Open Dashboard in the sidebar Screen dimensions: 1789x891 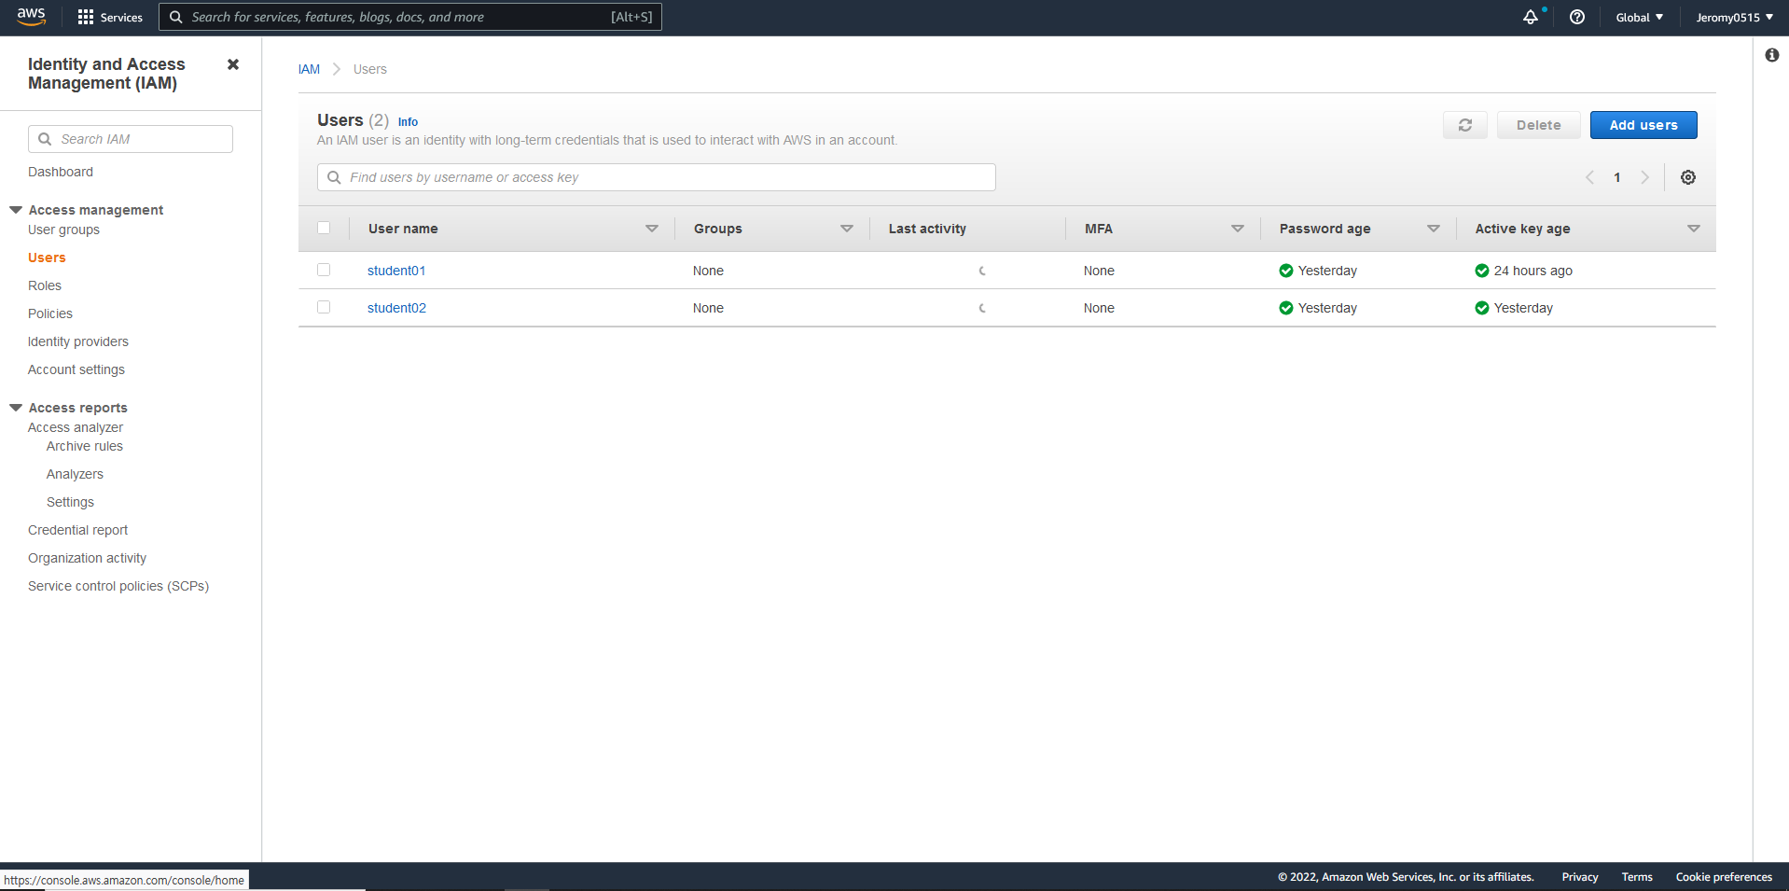61,172
